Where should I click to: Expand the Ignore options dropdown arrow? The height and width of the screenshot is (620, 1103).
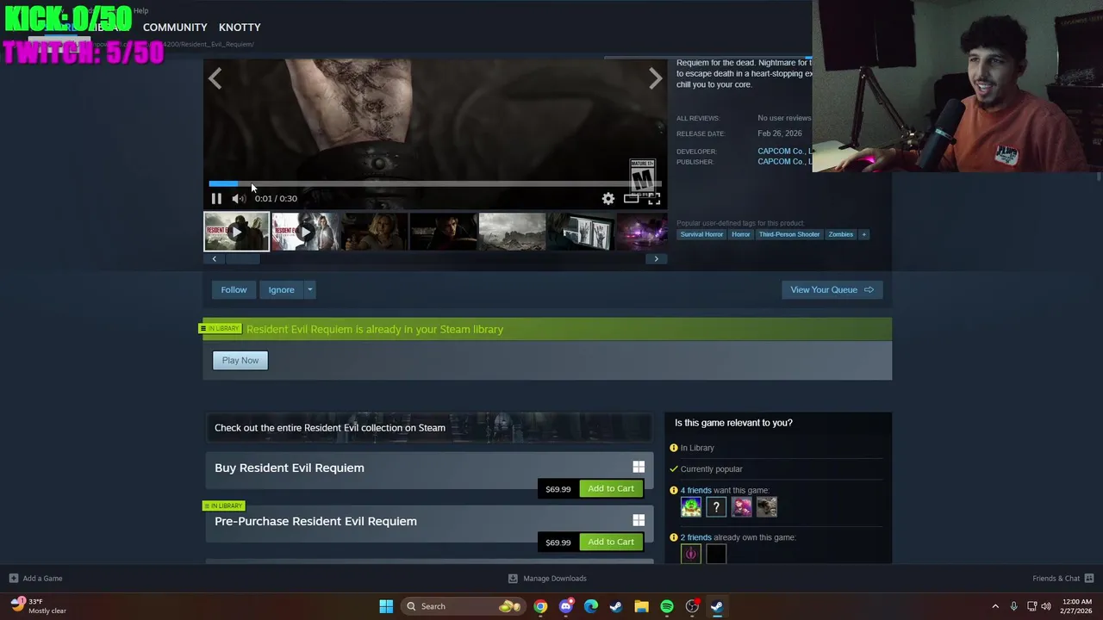pyautogui.click(x=310, y=289)
